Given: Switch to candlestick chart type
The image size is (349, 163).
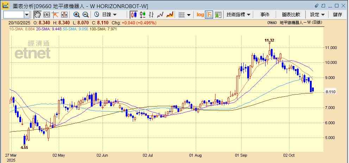Looking at the screenshot, I should point(134,14).
